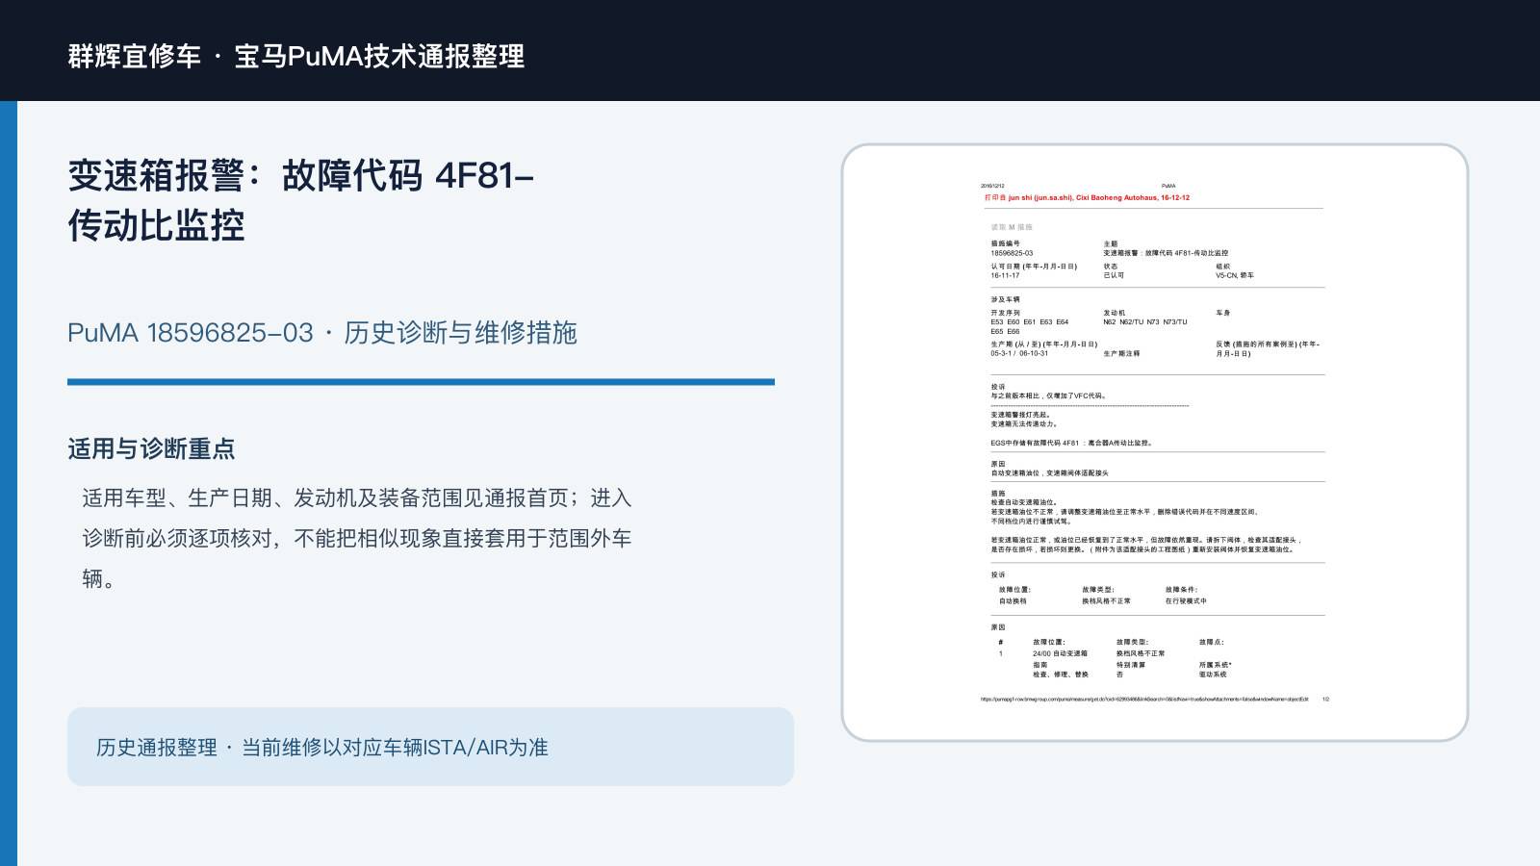Click the engine list N62 N62/TU N73 in document
This screenshot has width=1540, height=866.
(1145, 322)
